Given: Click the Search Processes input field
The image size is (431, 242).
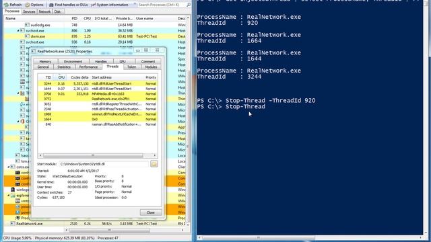Looking at the screenshot, I should [x=162, y=5].
